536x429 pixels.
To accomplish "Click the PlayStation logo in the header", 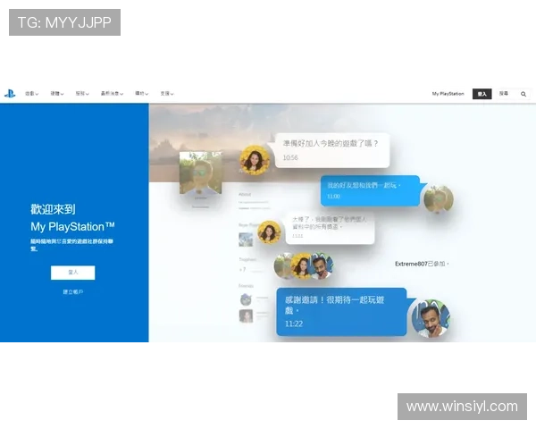I will coord(10,93).
